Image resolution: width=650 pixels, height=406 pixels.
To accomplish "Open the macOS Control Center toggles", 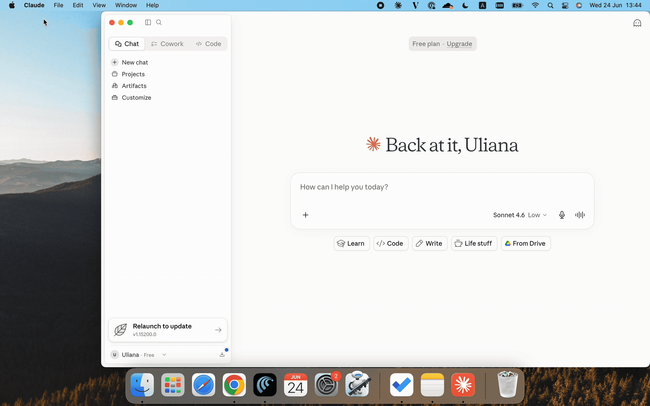I will coord(565,5).
